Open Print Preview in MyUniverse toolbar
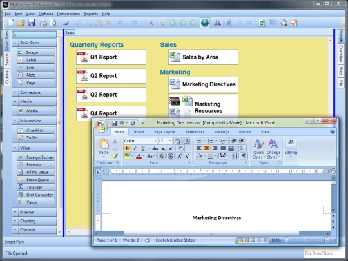The height and width of the screenshot is (261, 348). [x=53, y=23]
